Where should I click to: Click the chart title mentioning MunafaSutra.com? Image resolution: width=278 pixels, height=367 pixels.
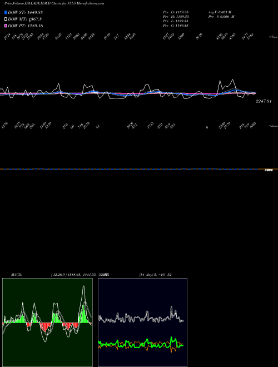(x=54, y=3)
